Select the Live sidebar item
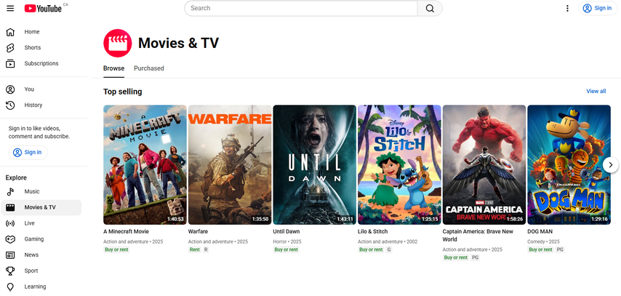 [29, 223]
